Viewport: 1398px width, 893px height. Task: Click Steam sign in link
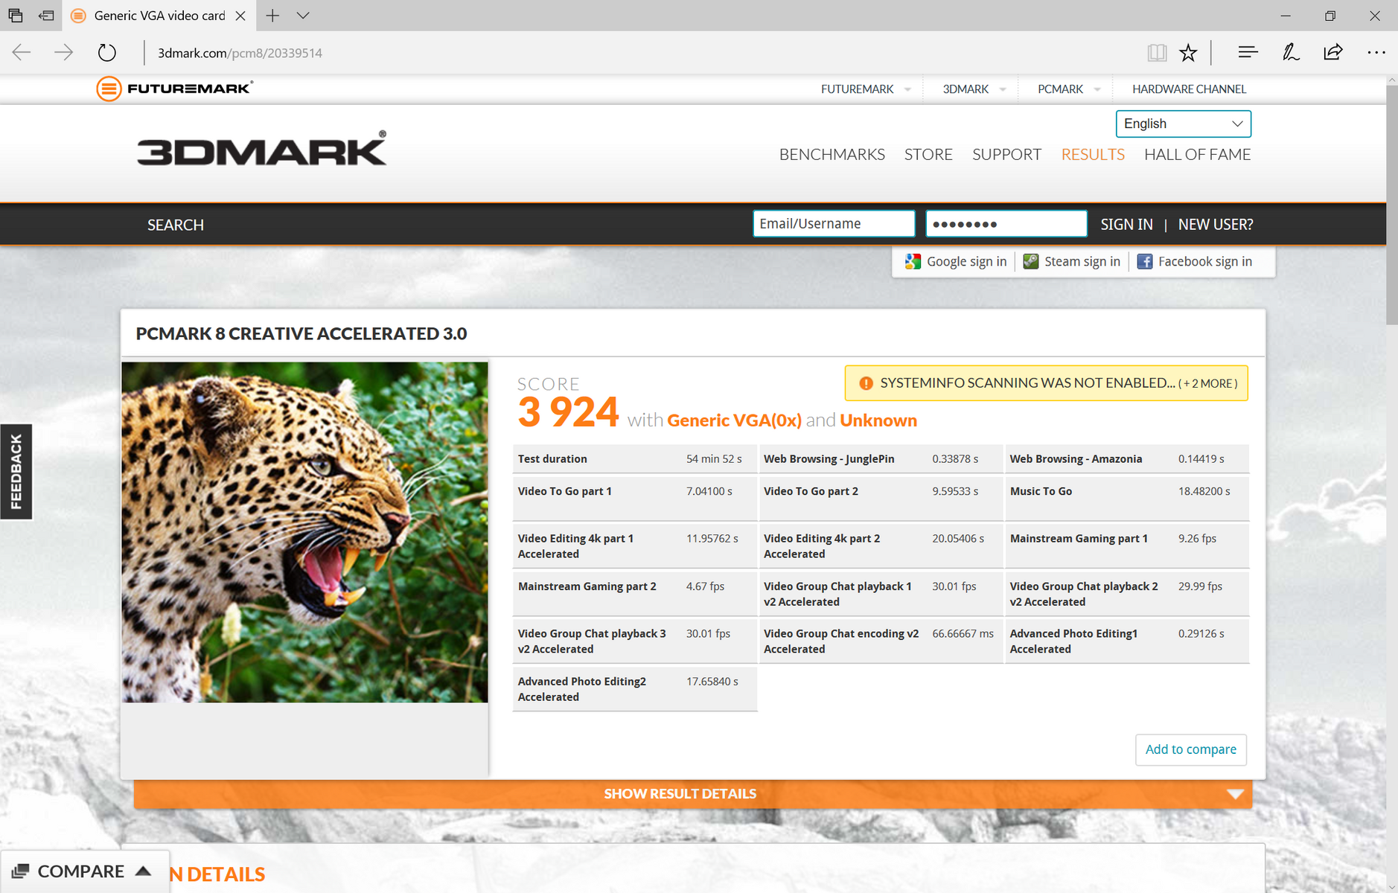(x=1082, y=261)
